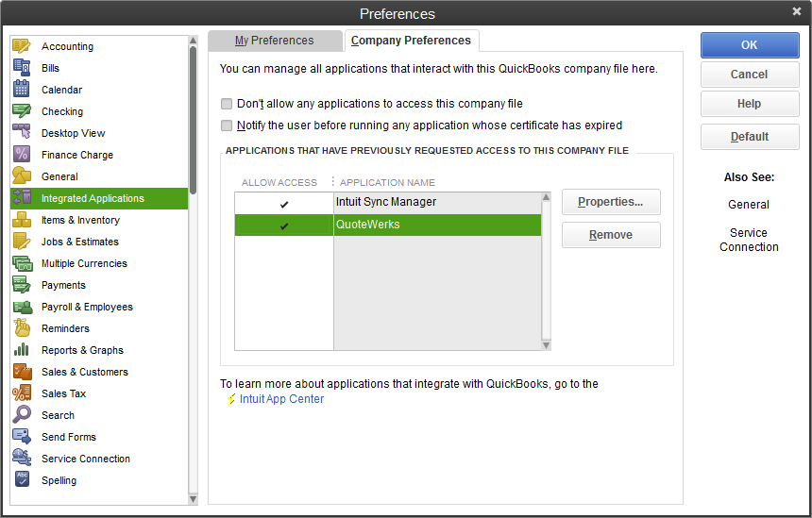Switch to the My Preferences tab
The height and width of the screenshot is (518, 812).
coord(274,41)
